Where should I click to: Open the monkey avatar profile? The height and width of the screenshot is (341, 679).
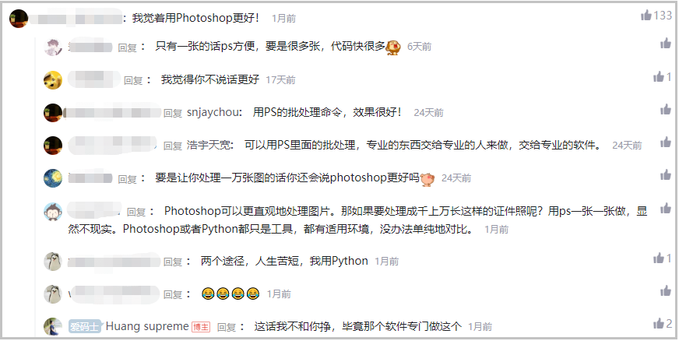tap(53, 212)
